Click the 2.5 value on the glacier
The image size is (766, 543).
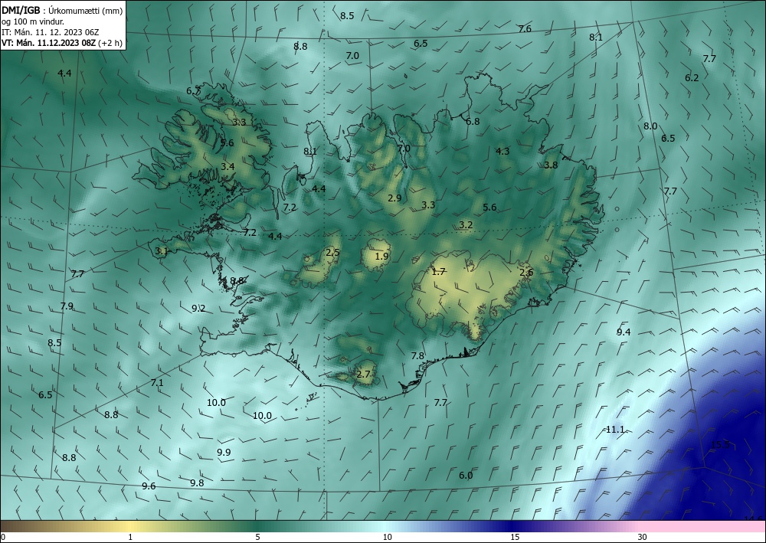332,253
